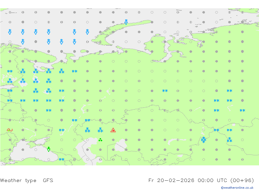Click the 'Weather type GFS' caption
Screen dimensions: 259x190
click(x=27, y=180)
